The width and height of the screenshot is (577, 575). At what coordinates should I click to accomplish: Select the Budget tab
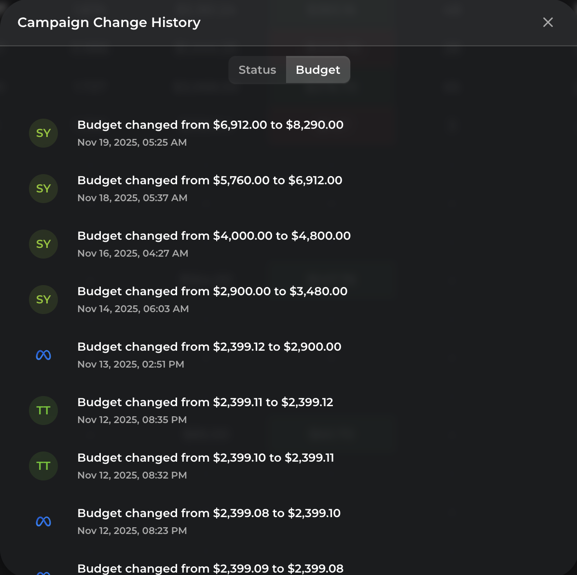click(318, 69)
